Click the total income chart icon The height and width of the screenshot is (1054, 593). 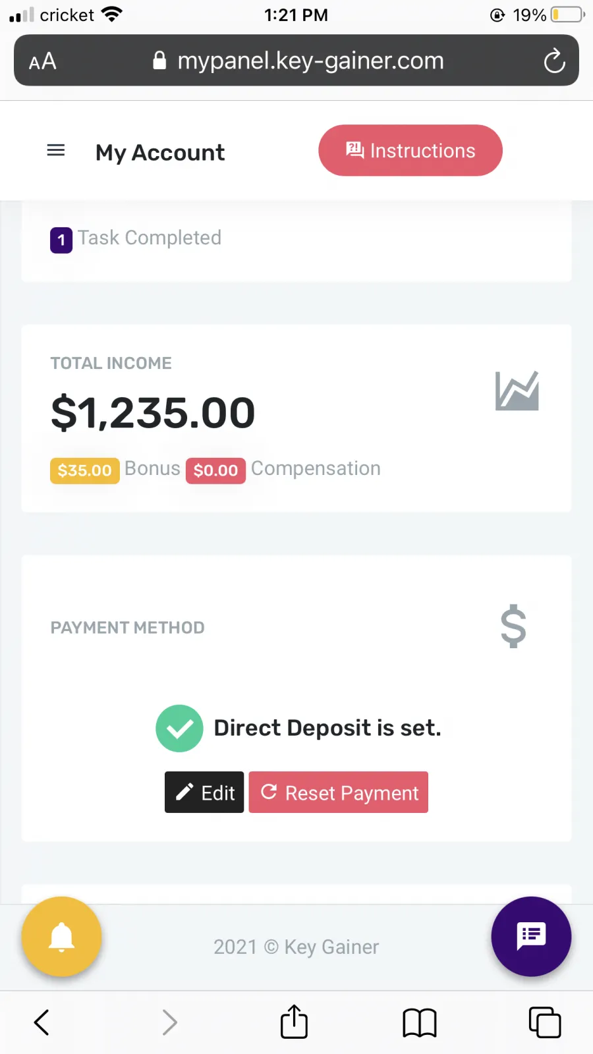(517, 391)
